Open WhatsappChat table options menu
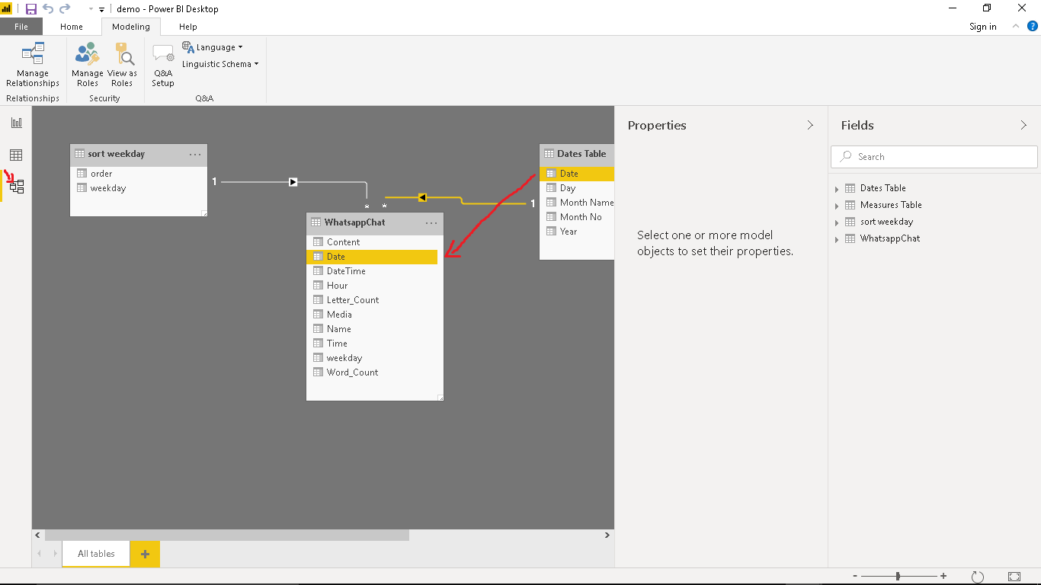 pos(431,222)
